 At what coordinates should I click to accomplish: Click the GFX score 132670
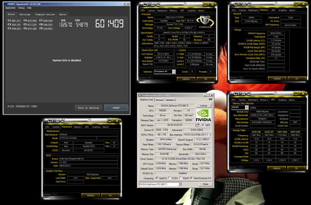point(66,25)
